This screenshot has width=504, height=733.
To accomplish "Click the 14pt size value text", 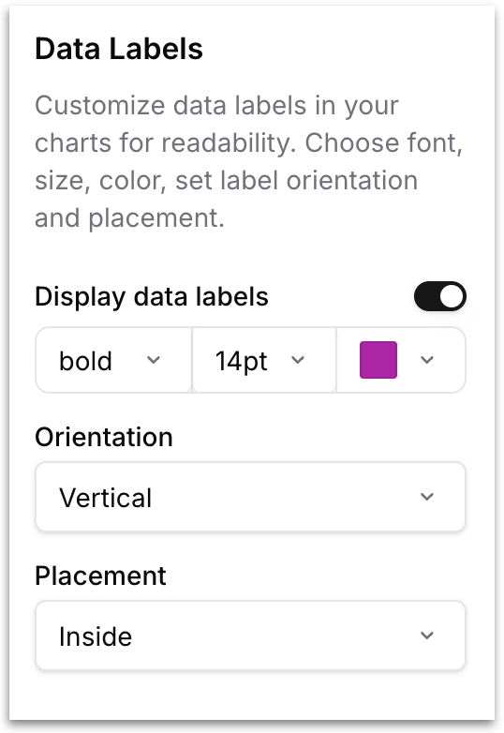I will [x=242, y=362].
